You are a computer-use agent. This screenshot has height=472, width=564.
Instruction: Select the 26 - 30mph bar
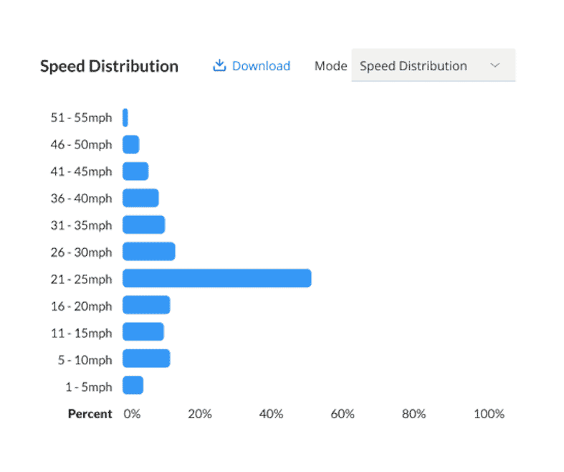[x=149, y=252]
